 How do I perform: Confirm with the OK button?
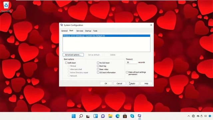point(106,83)
